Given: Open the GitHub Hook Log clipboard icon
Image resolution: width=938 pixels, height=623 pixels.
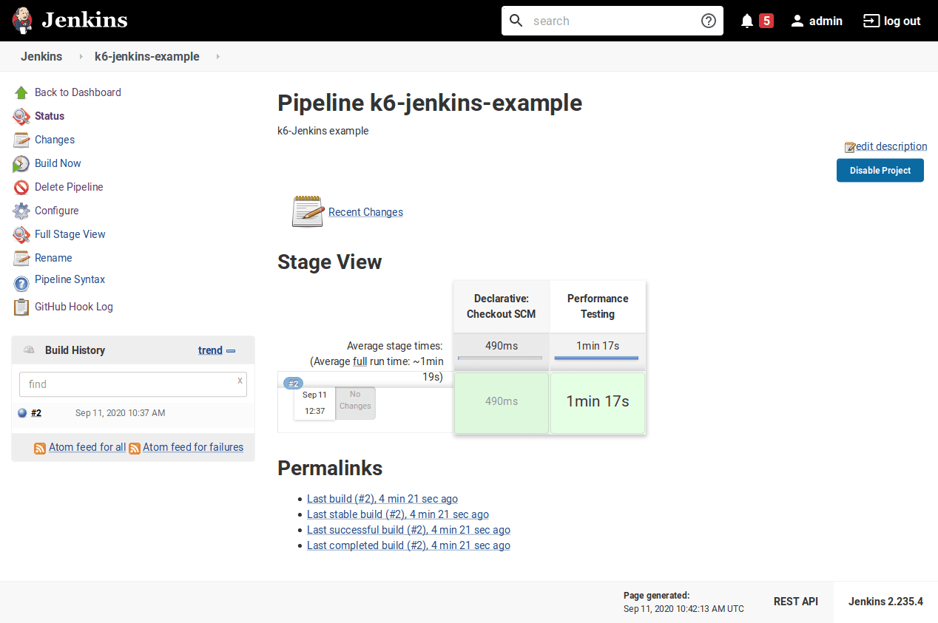Looking at the screenshot, I should 21,306.
